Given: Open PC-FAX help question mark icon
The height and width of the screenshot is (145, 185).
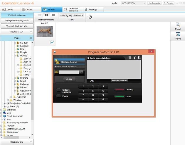Looking at the screenshot, I should click(134, 57).
